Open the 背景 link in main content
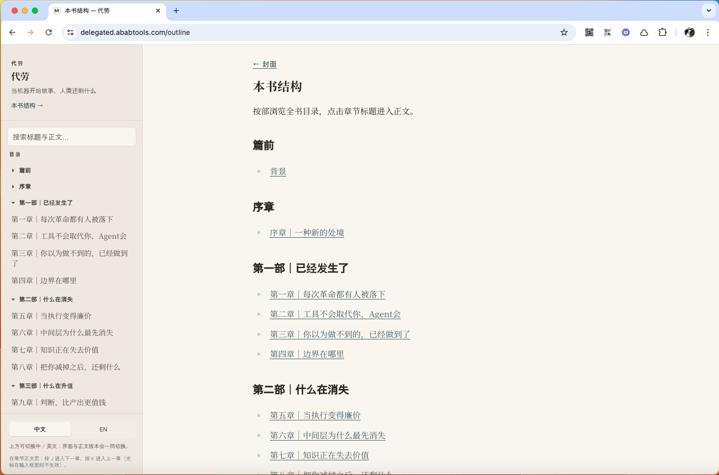The width and height of the screenshot is (719, 475). click(278, 171)
